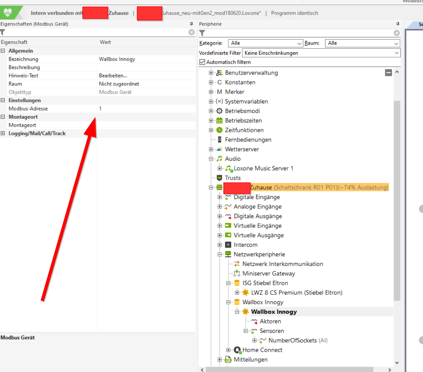Screen dimensions: 423x372
Task: Click the Wetterserver weather icon
Action: 220,149
